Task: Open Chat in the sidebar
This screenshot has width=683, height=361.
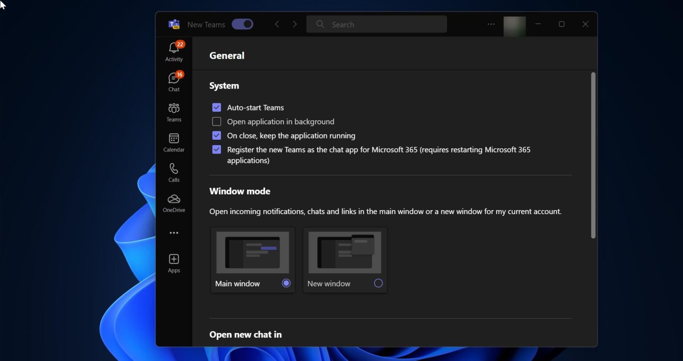Action: [174, 79]
